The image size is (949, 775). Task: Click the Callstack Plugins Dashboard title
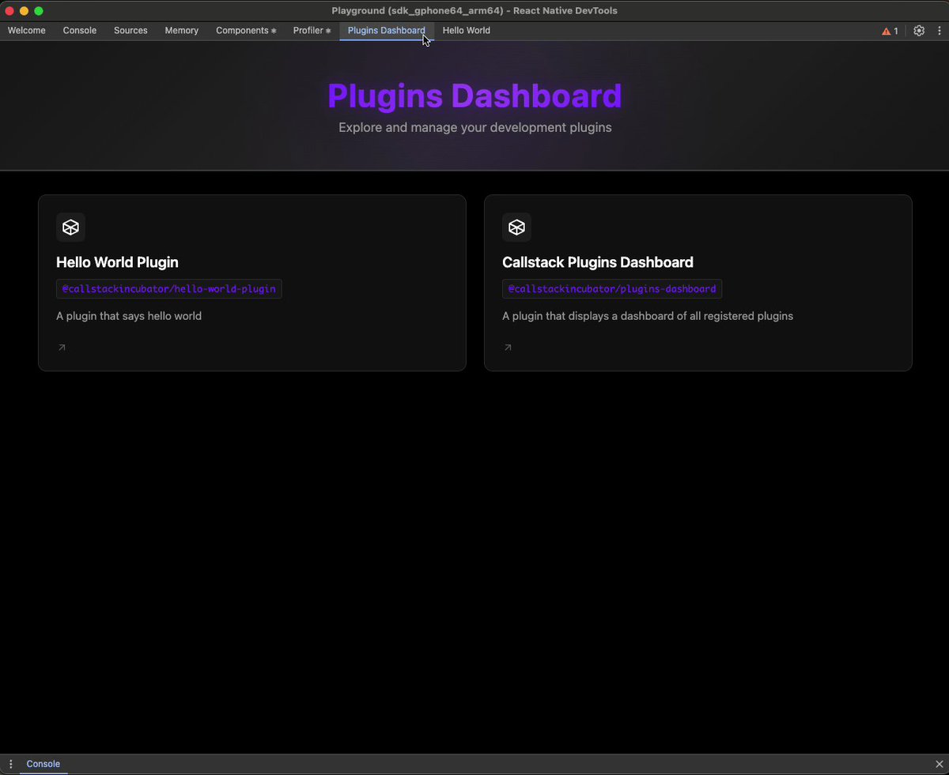598,262
